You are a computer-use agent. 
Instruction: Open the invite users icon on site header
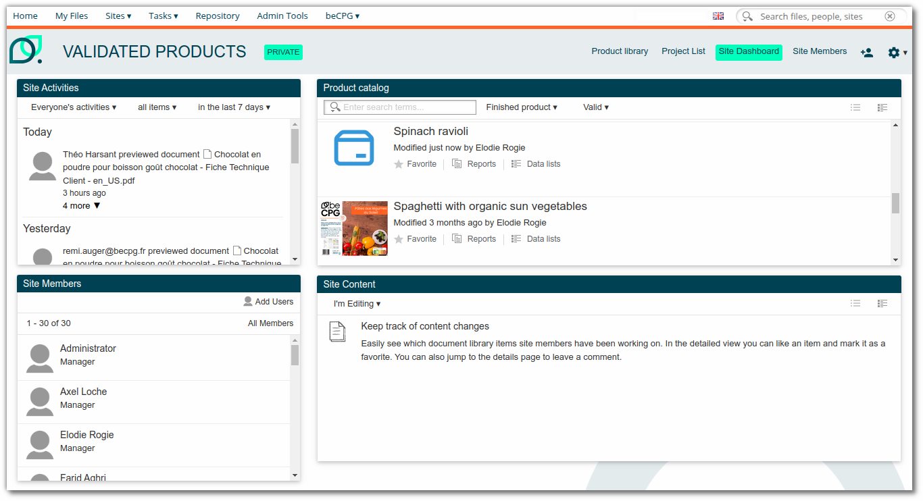[867, 52]
